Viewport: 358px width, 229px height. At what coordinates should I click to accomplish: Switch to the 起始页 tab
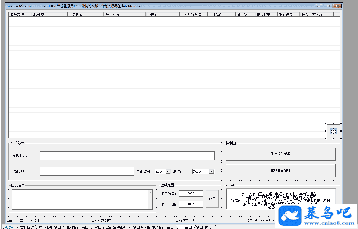point(10,227)
